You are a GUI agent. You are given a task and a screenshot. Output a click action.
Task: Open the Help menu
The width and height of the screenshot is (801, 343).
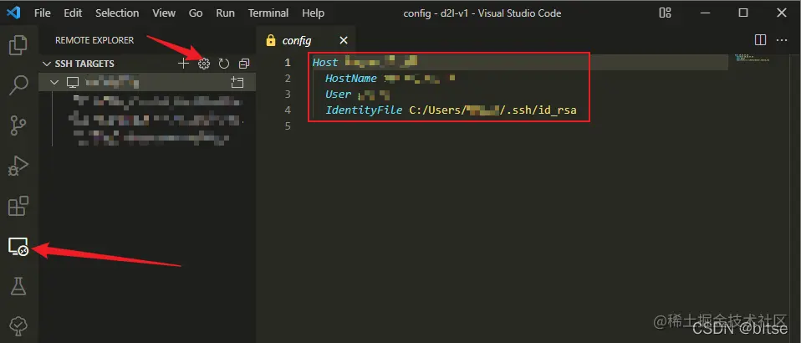[314, 13]
